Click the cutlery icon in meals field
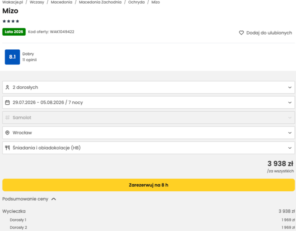The height and width of the screenshot is (231, 296). (7, 148)
